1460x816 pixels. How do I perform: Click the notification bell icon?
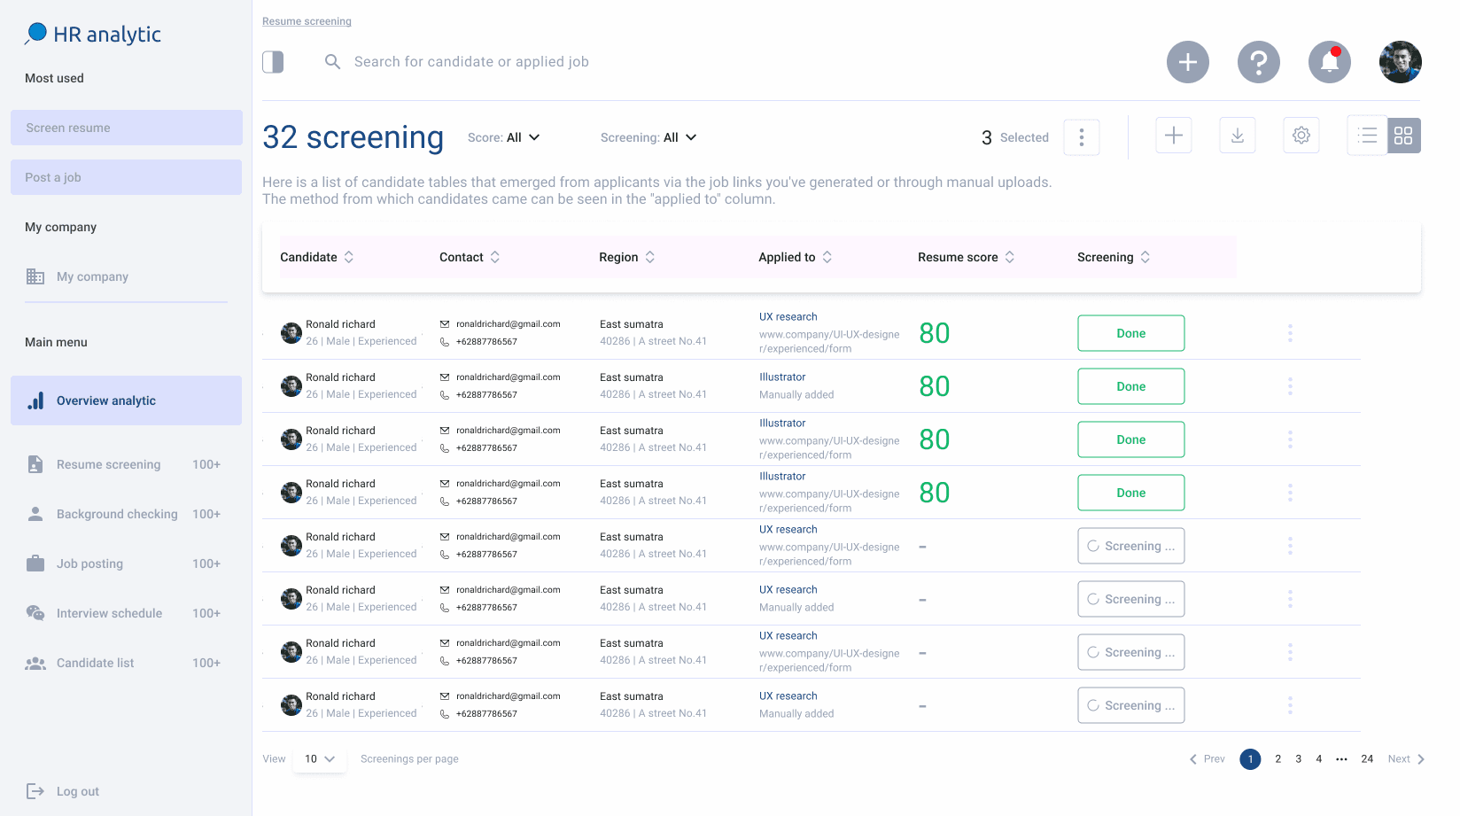click(1329, 62)
